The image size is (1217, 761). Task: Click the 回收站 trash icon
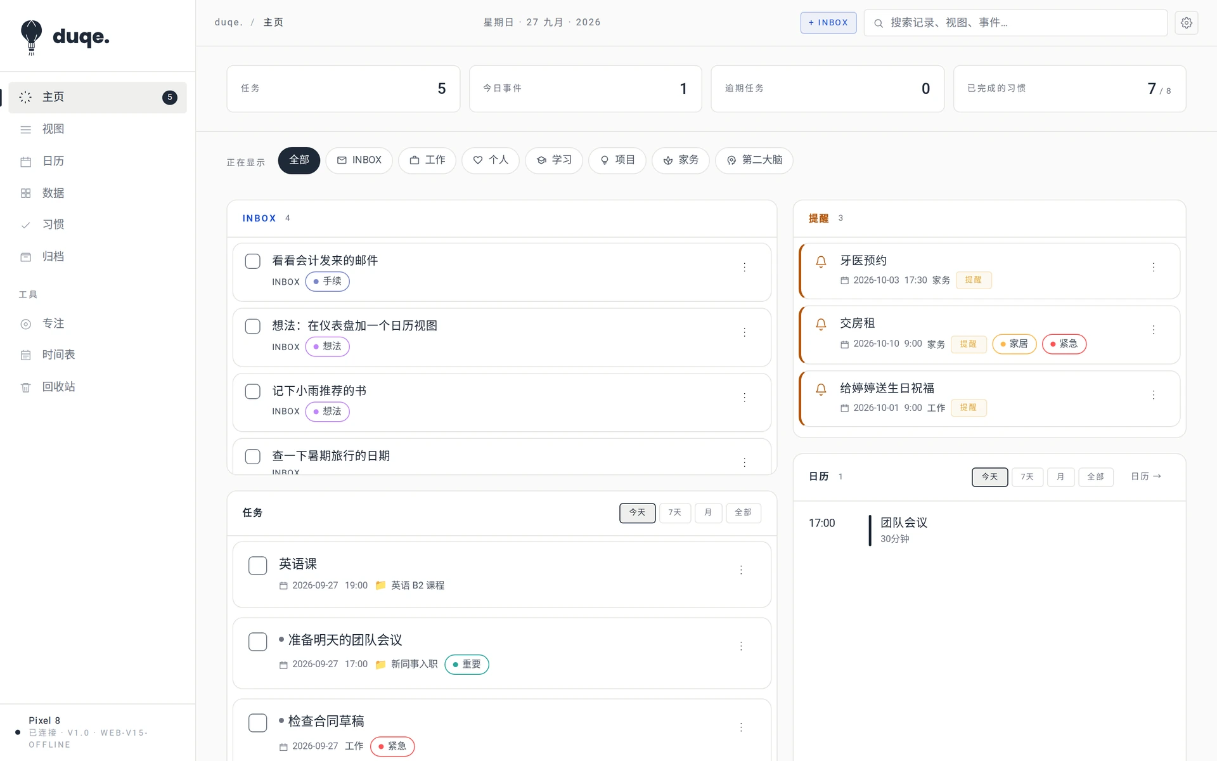[x=26, y=387]
